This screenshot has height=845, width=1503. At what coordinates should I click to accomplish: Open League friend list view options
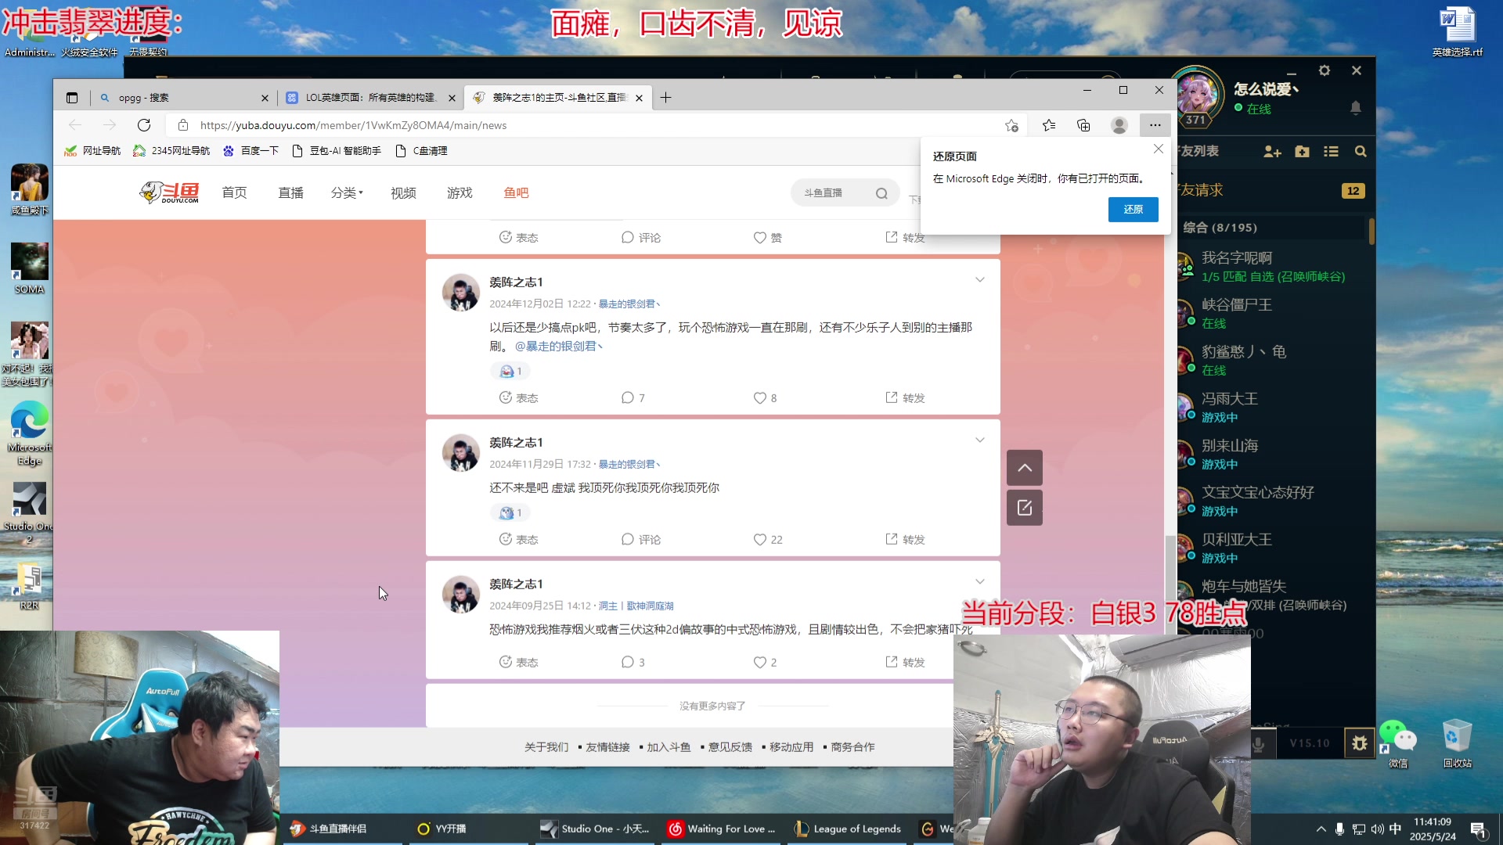(x=1331, y=152)
